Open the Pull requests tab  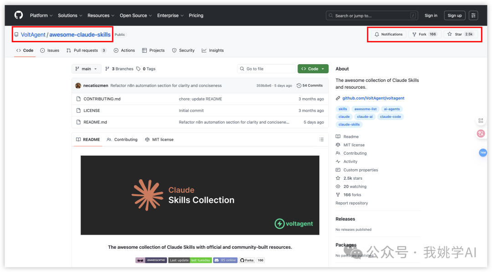click(86, 50)
